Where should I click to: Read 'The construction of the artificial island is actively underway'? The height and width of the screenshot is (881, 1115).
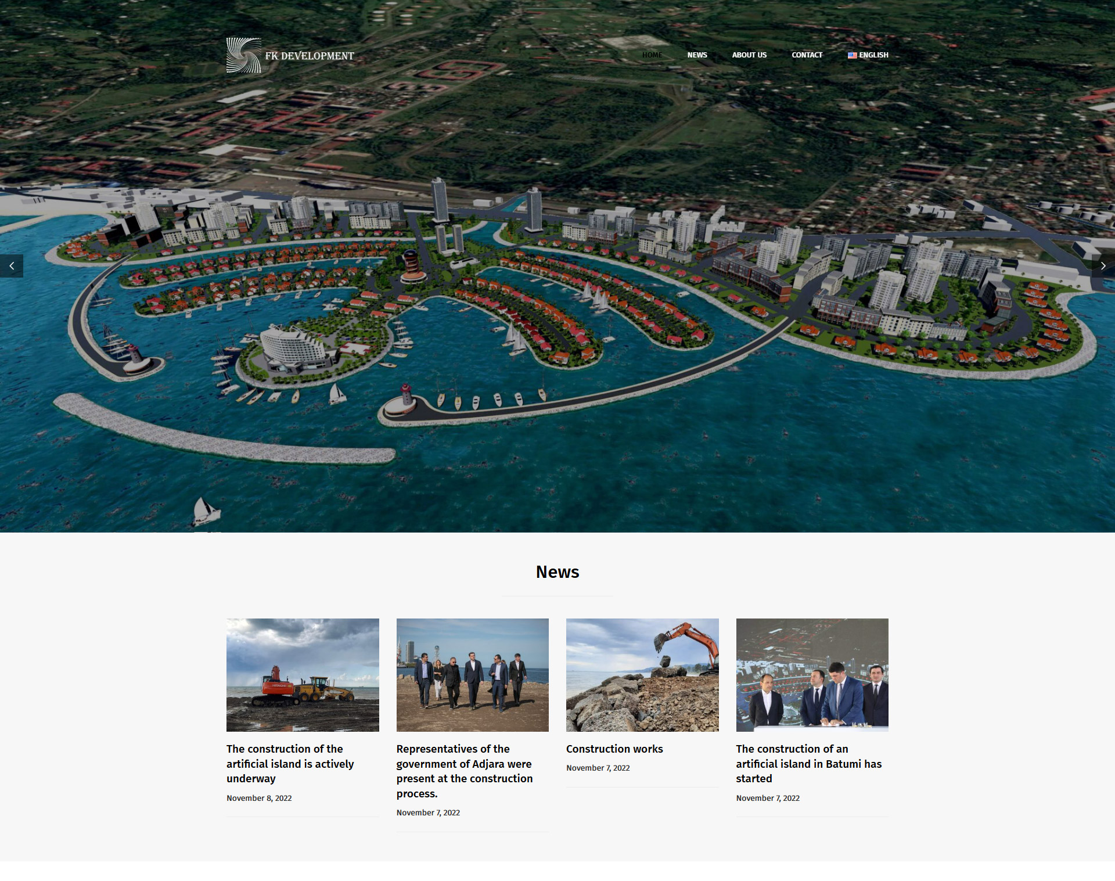coord(290,764)
